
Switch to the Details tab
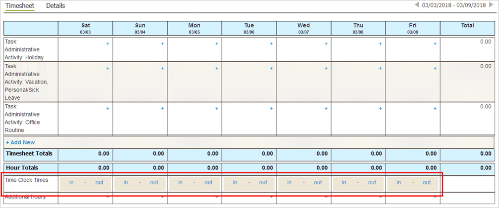pyautogui.click(x=55, y=6)
